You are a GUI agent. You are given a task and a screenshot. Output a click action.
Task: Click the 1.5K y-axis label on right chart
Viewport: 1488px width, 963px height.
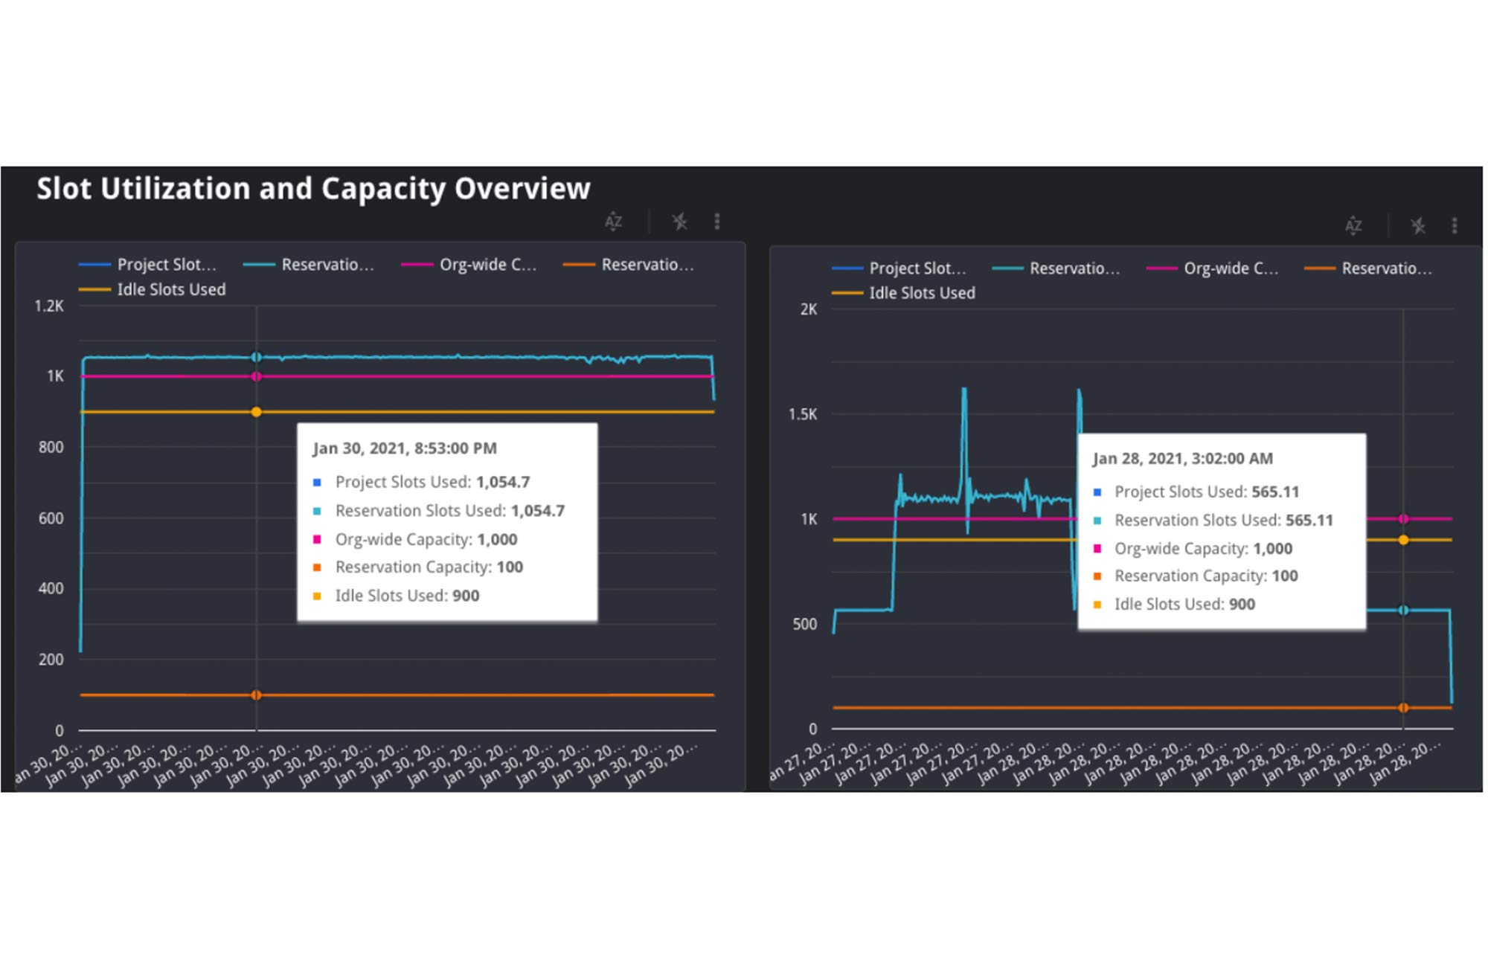point(803,414)
